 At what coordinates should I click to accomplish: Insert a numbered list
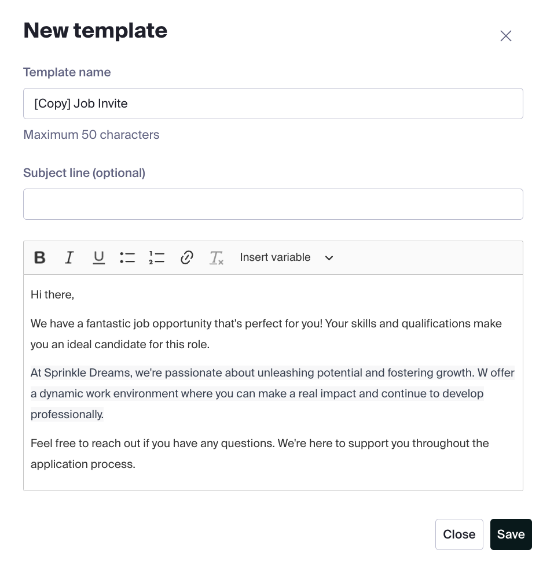(x=157, y=257)
